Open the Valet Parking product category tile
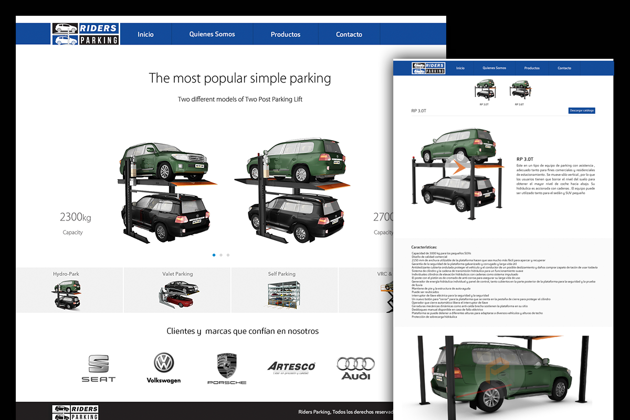The width and height of the screenshot is (630, 420). (x=177, y=290)
